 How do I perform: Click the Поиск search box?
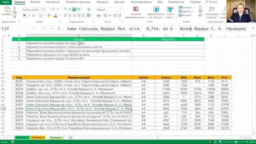click(x=211, y=2)
